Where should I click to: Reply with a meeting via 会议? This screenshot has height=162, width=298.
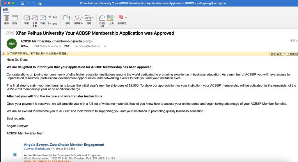pos(52,17)
